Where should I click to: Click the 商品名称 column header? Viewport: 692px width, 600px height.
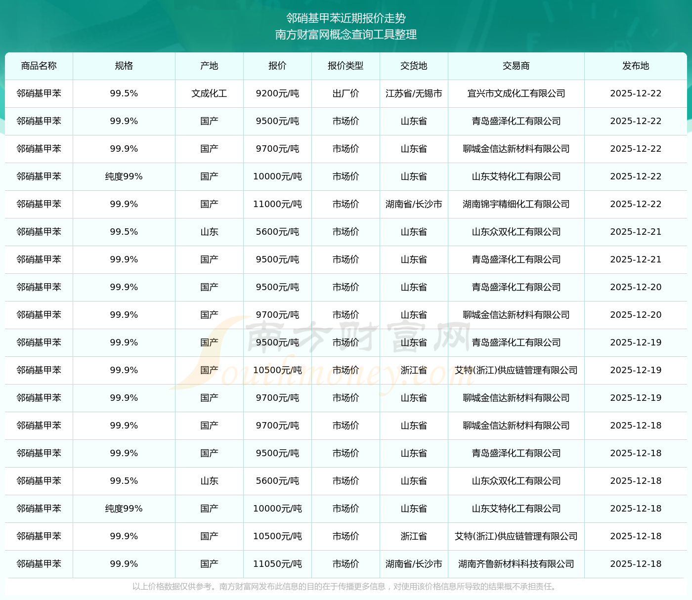(39, 66)
